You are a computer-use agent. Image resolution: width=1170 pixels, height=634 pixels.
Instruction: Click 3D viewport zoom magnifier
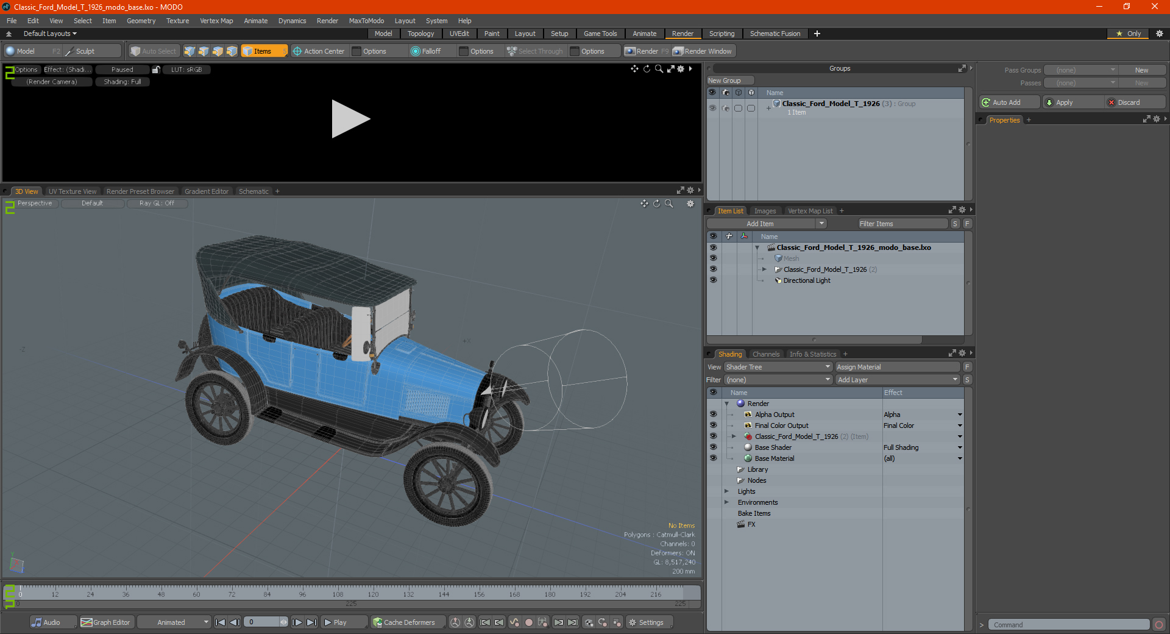click(669, 204)
